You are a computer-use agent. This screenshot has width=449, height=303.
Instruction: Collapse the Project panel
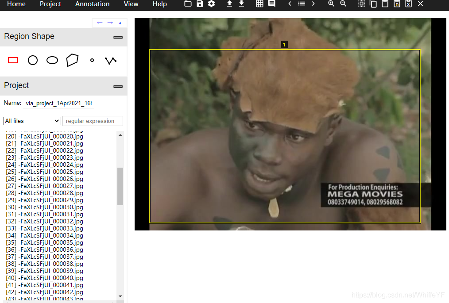pos(118,86)
